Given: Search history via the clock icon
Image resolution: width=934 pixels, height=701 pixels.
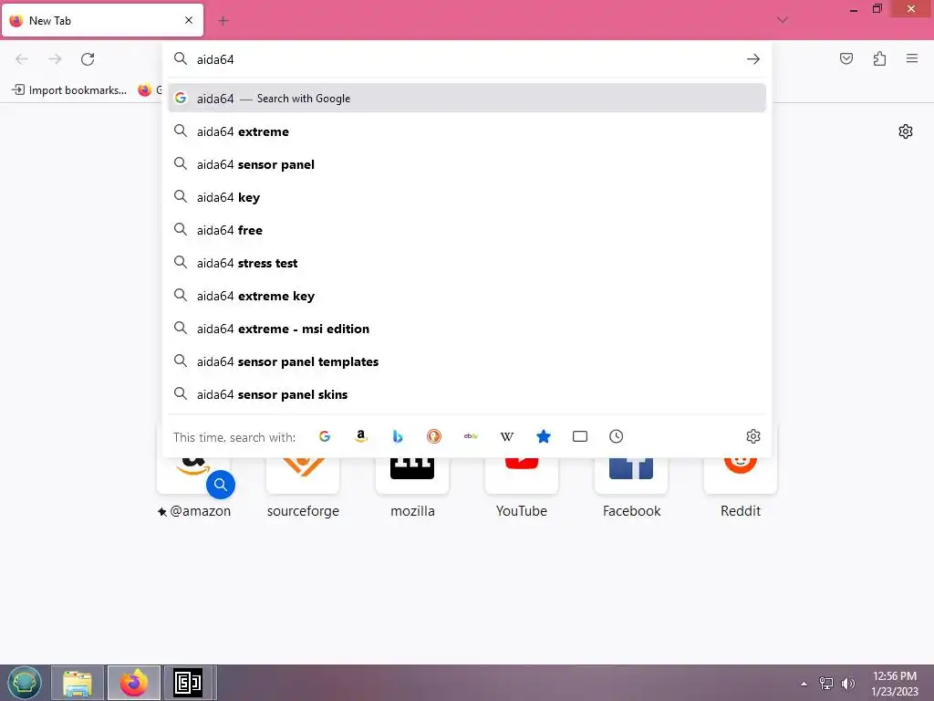Looking at the screenshot, I should (x=616, y=436).
